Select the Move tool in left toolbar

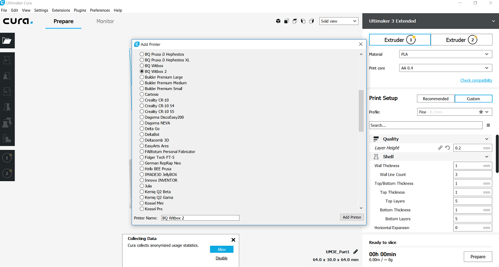click(x=7, y=60)
